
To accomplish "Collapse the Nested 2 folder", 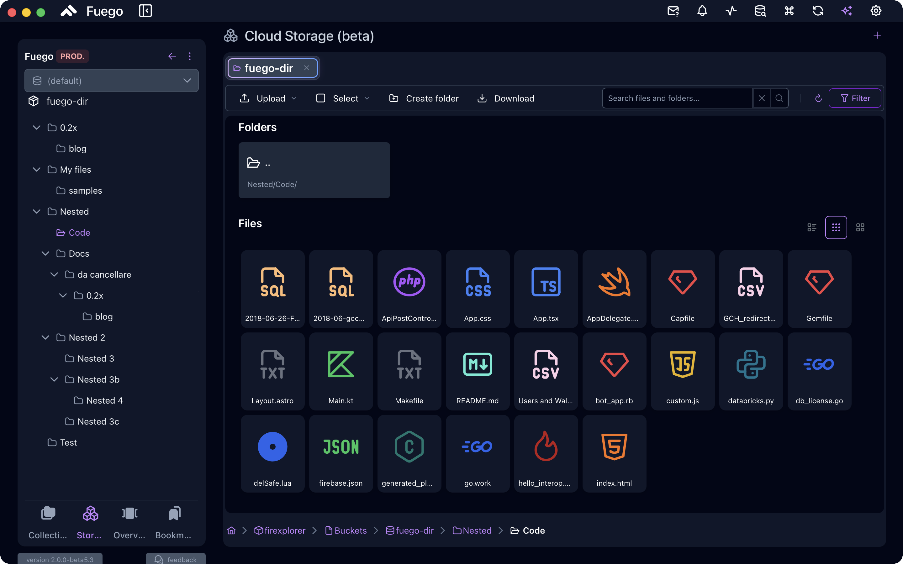I will pyautogui.click(x=45, y=337).
